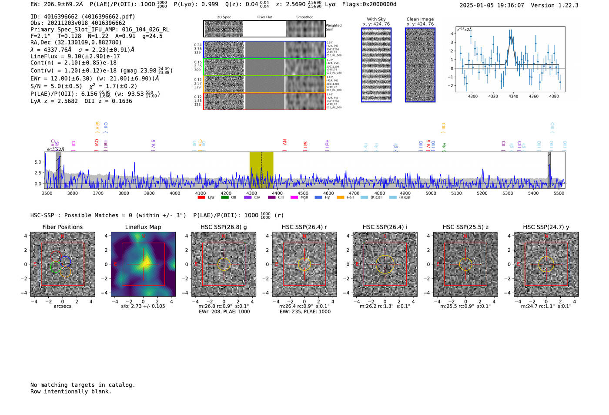Click the Gaussian emission line fit plot

point(510,59)
